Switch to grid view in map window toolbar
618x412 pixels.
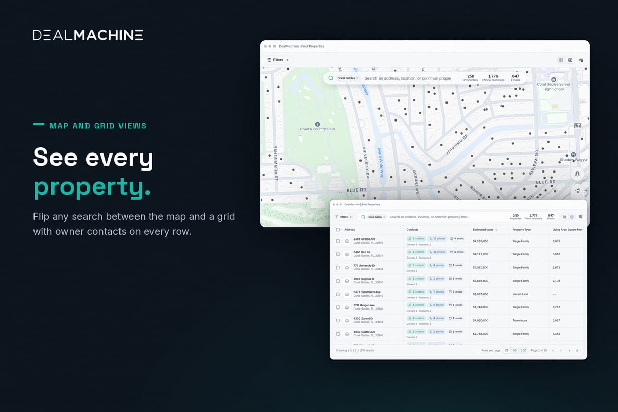click(561, 60)
